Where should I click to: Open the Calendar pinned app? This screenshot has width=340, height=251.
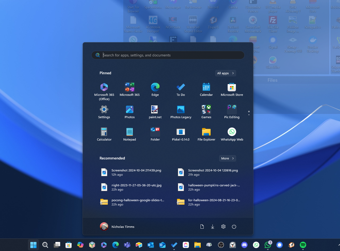206,89
